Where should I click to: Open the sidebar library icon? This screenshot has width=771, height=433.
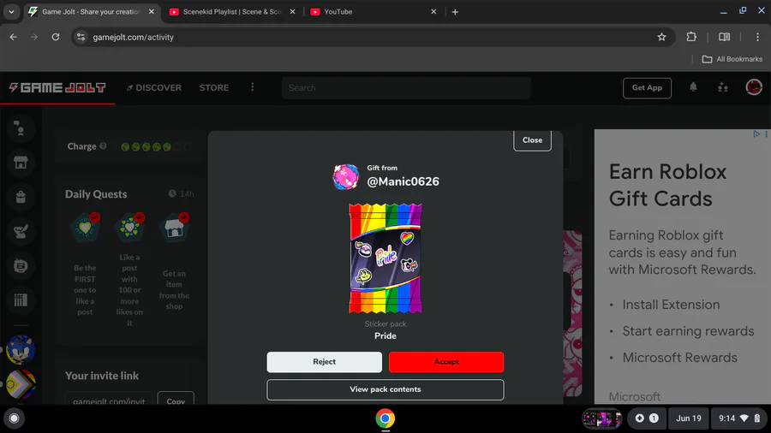point(21,300)
